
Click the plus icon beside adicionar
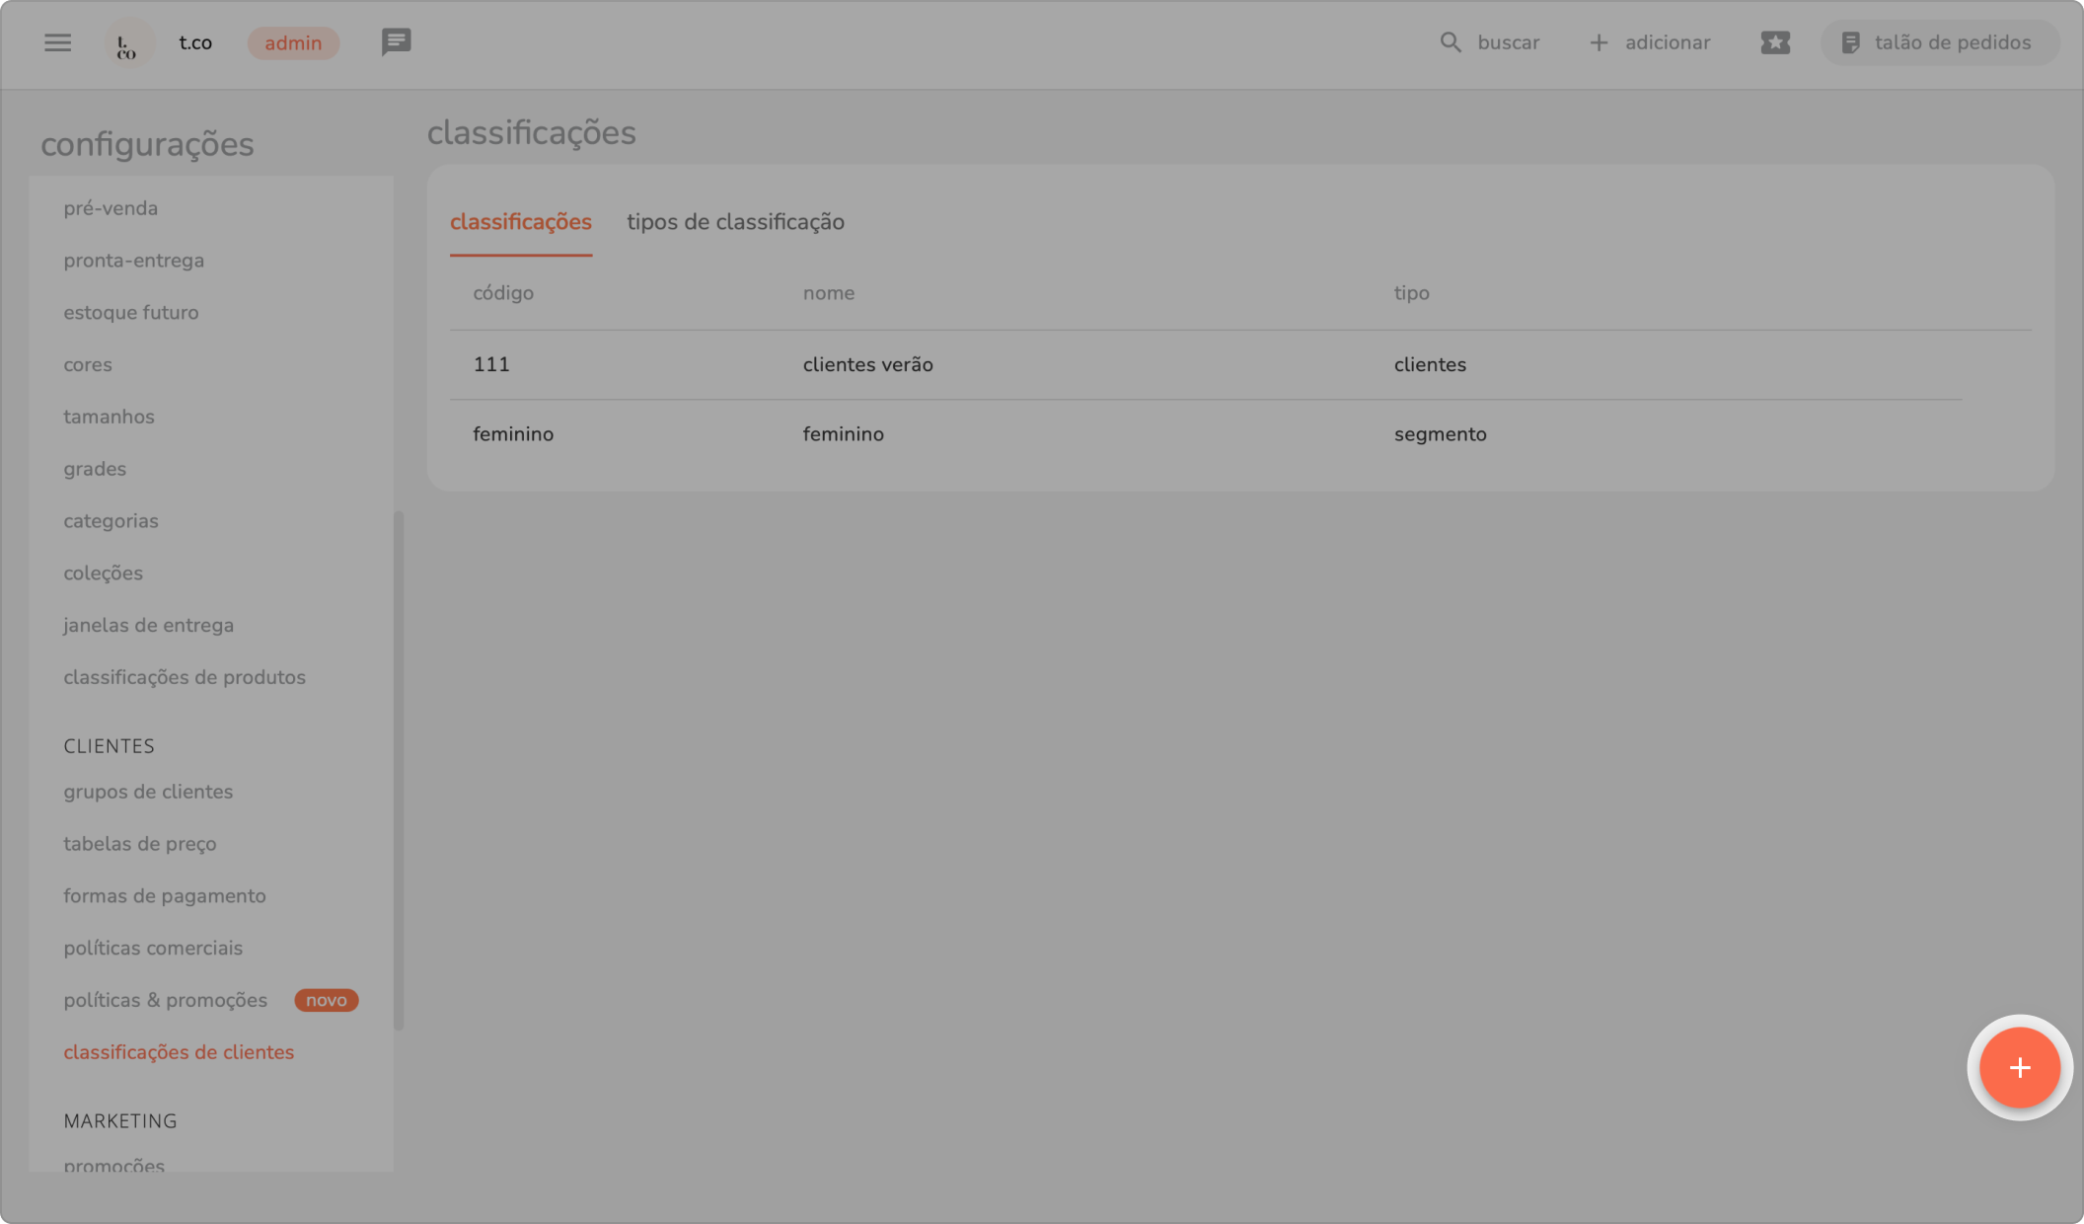coord(1599,42)
